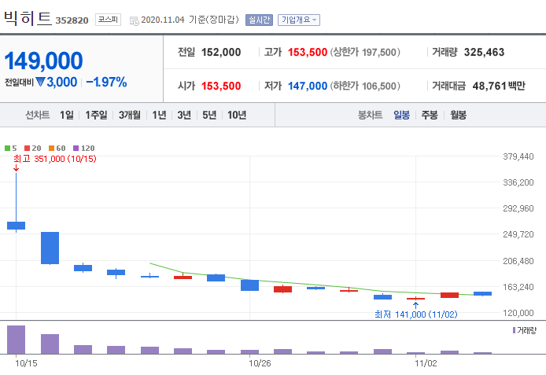Click the 최저 141,000 (11/02) label
The width and height of the screenshot is (546, 375).
415,314
